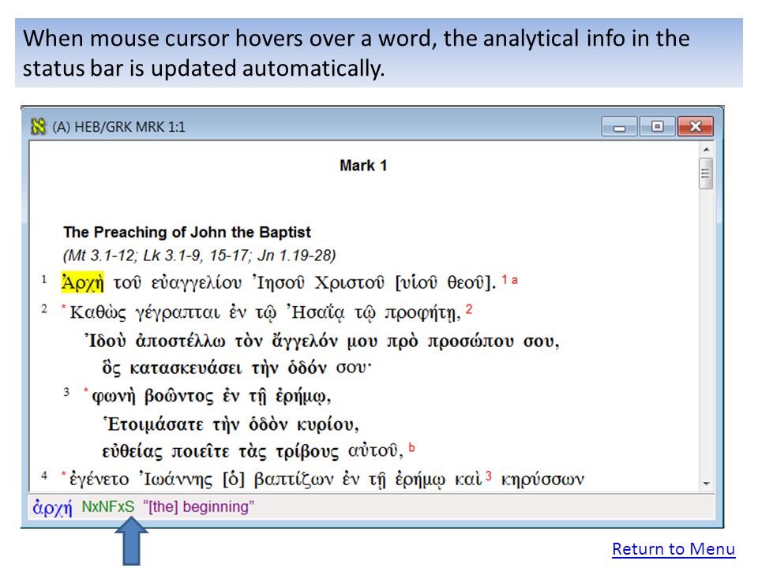Click the word Καθὼς in verse 2
The height and width of the screenshot is (568, 758).
(98, 312)
